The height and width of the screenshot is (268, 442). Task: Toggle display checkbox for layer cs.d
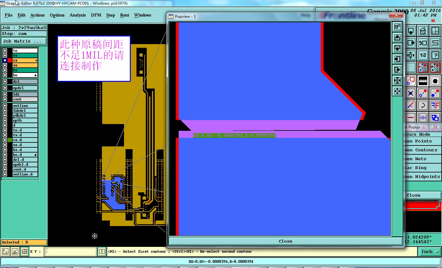5,140
